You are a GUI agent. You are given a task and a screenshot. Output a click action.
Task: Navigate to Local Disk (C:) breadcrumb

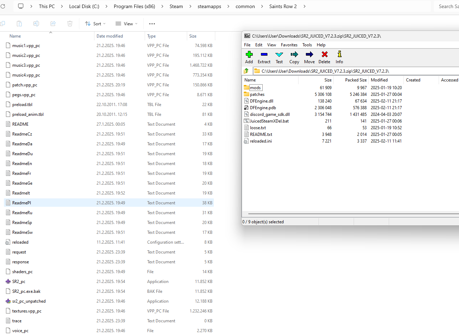tap(84, 6)
